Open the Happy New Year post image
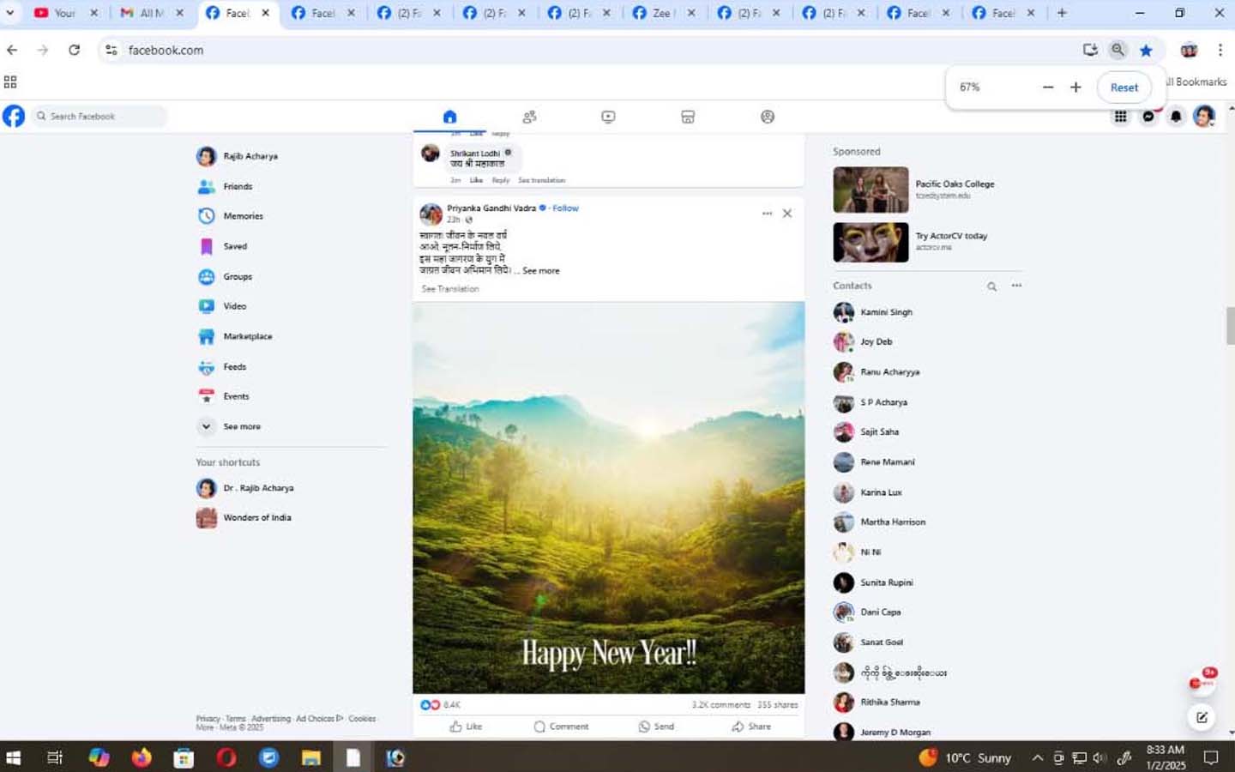This screenshot has width=1235, height=772. tap(609, 498)
